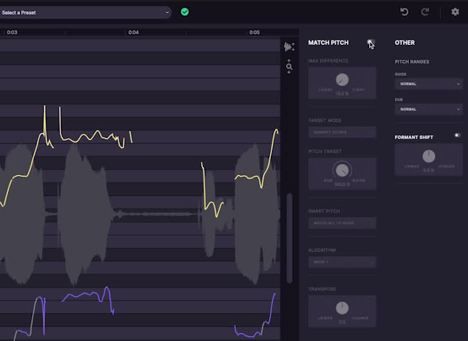
Task: Open the Guide pitch range dropdown
Action: [x=429, y=84]
